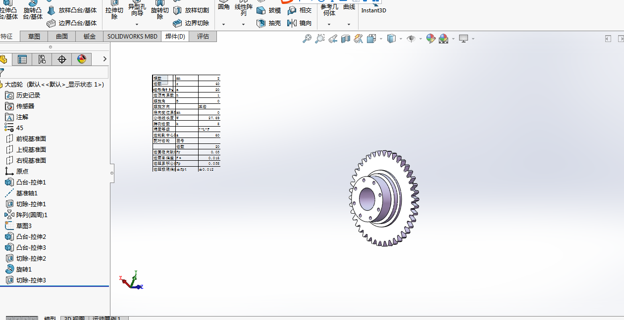Switch to the 草图 (Sketch) tab

(x=34, y=36)
